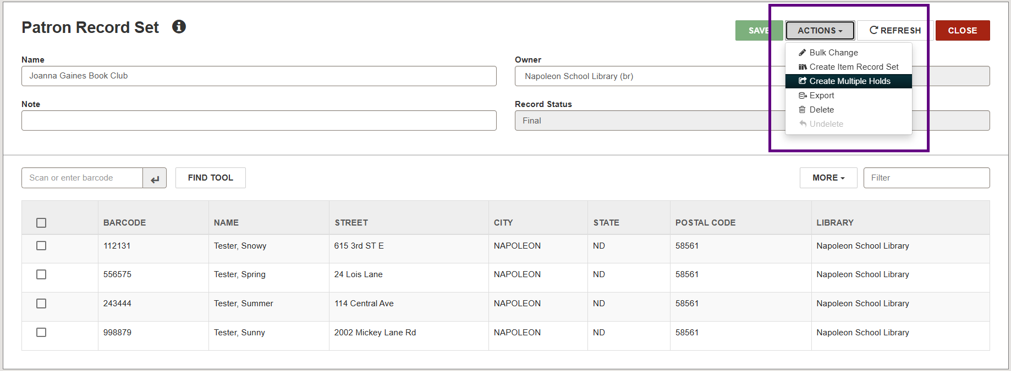Viewport: 1011px width, 371px height.
Task: Open the Actions dropdown button
Action: [x=820, y=31]
